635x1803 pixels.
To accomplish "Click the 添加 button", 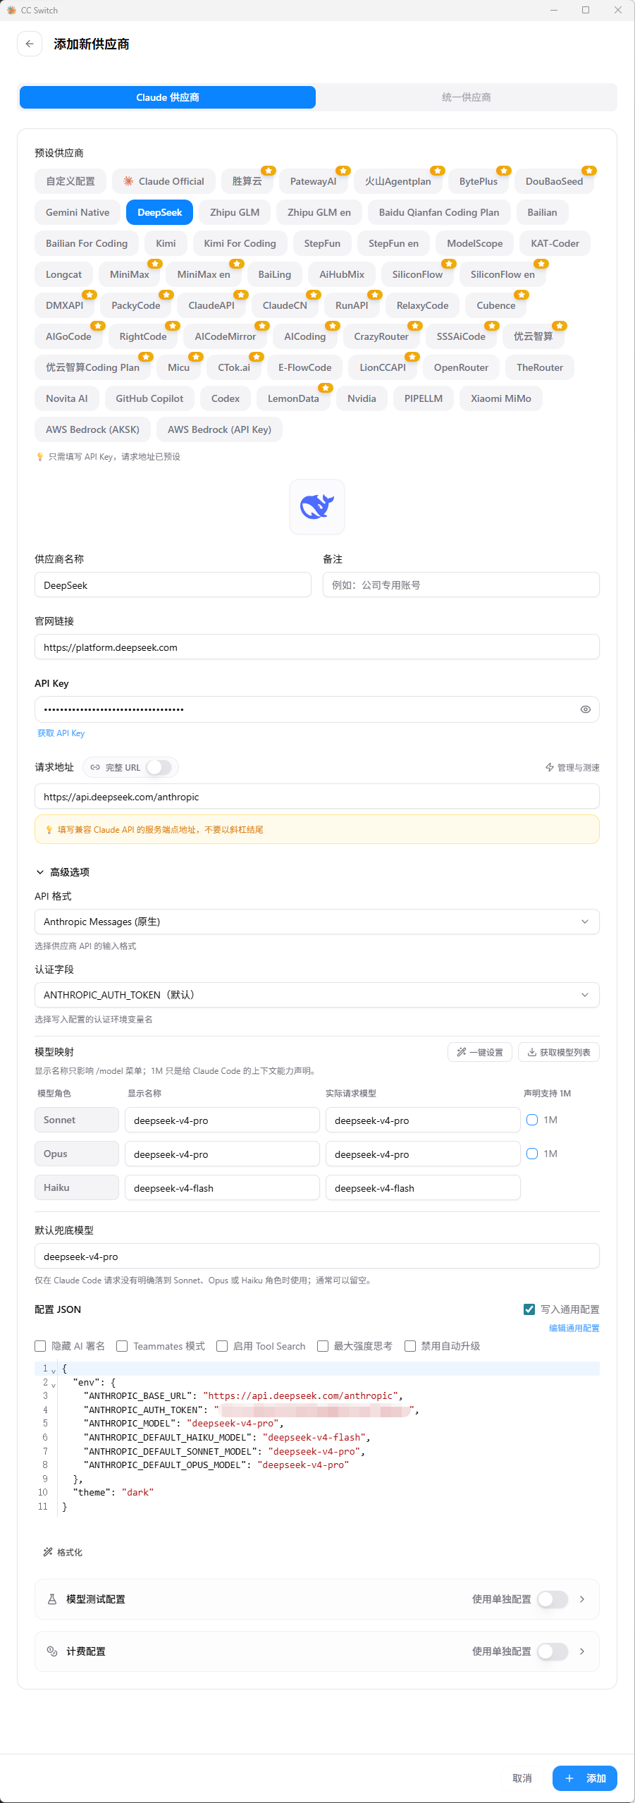I will click(x=585, y=1778).
